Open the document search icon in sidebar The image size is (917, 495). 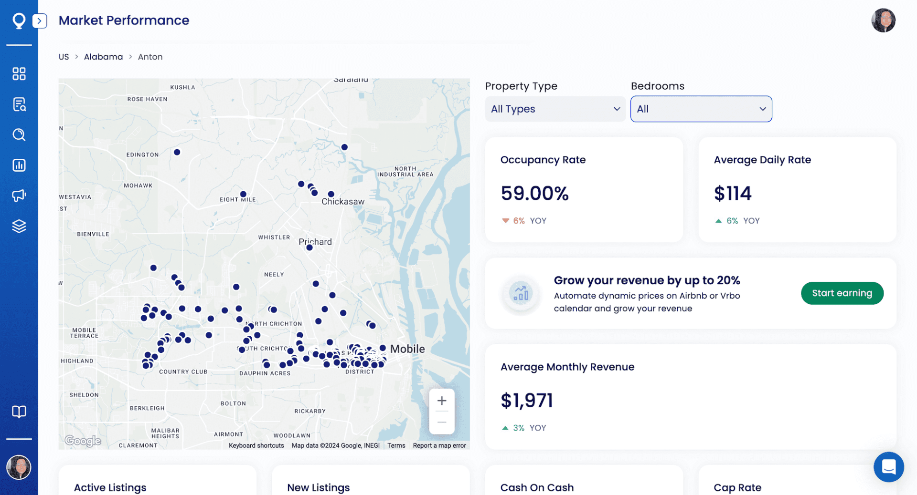coord(19,104)
